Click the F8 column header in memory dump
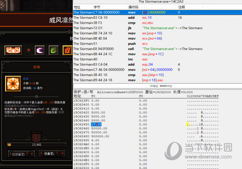Viewport: 242px width, 169px height. point(141,96)
